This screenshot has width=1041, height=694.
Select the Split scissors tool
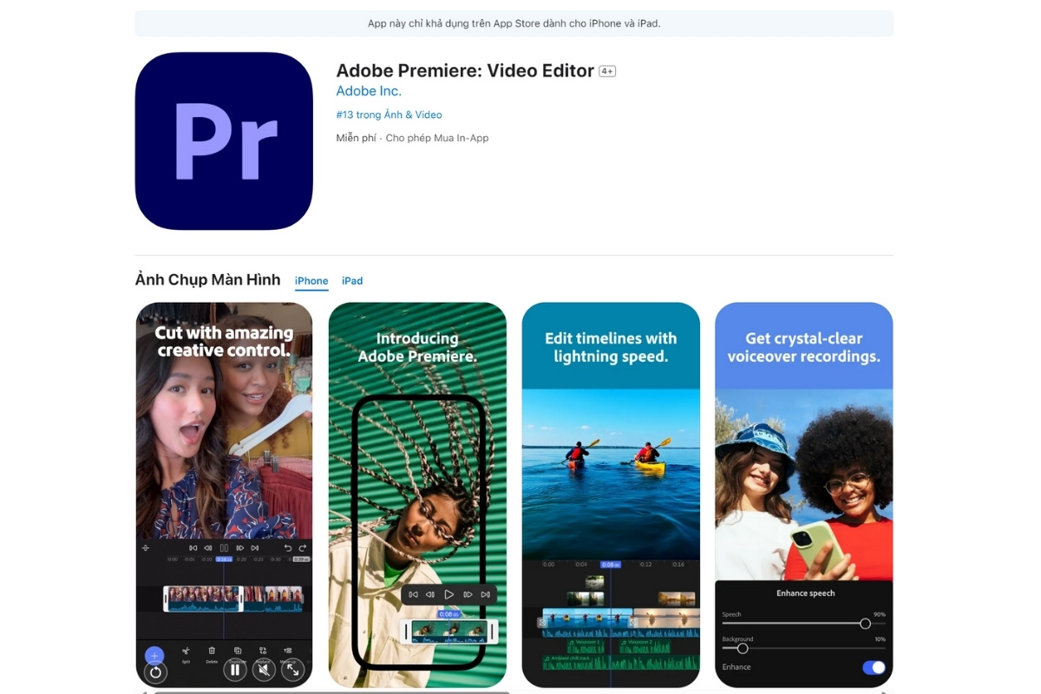pyautogui.click(x=186, y=651)
